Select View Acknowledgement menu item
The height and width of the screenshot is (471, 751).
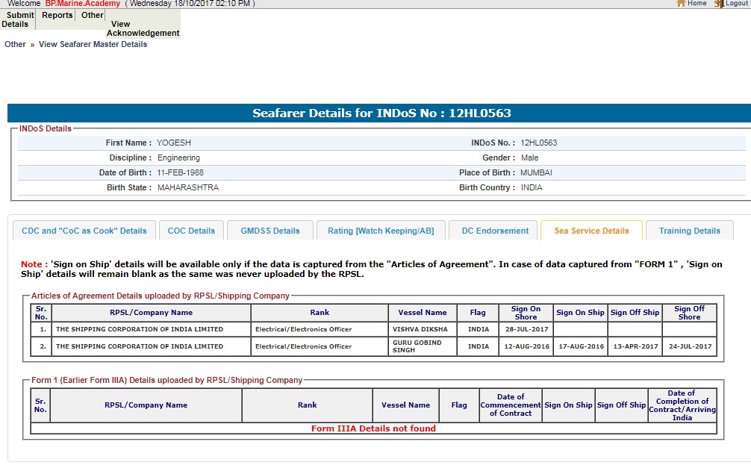tap(143, 28)
